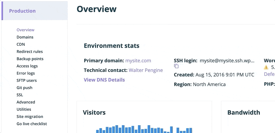Screen dimensions: 275x133
Task: Click the mysite.com primary domain link
Action: tap(138, 60)
